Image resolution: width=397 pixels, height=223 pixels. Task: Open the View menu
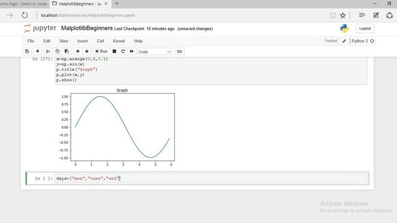(64, 41)
